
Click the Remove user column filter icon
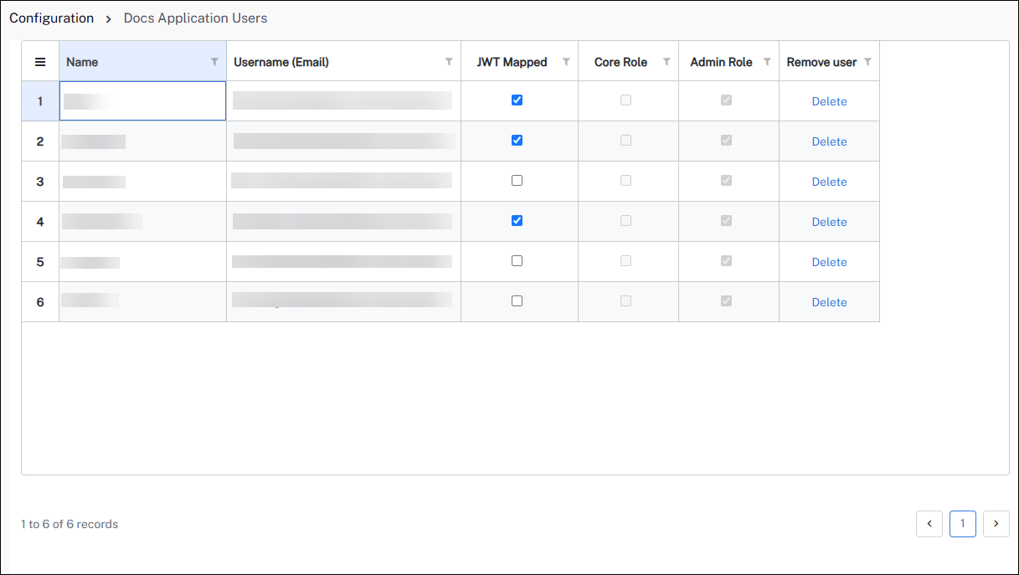point(867,62)
